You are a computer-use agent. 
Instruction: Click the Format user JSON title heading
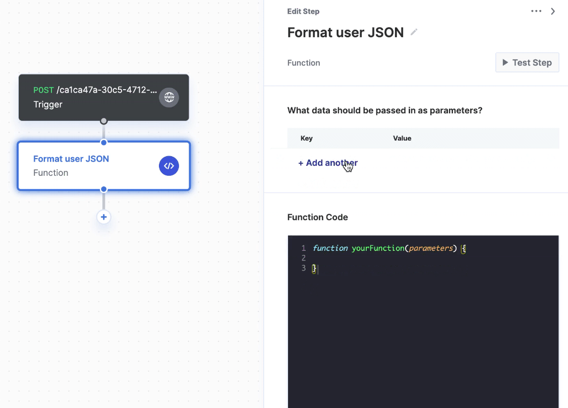[x=345, y=33]
